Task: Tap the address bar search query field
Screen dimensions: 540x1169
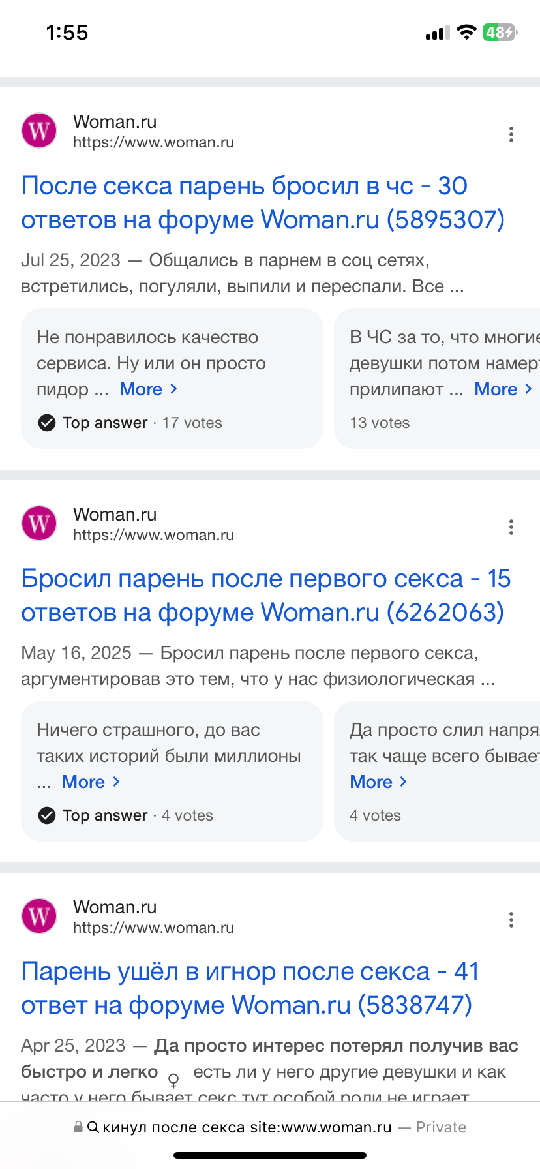Action: click(x=248, y=1127)
